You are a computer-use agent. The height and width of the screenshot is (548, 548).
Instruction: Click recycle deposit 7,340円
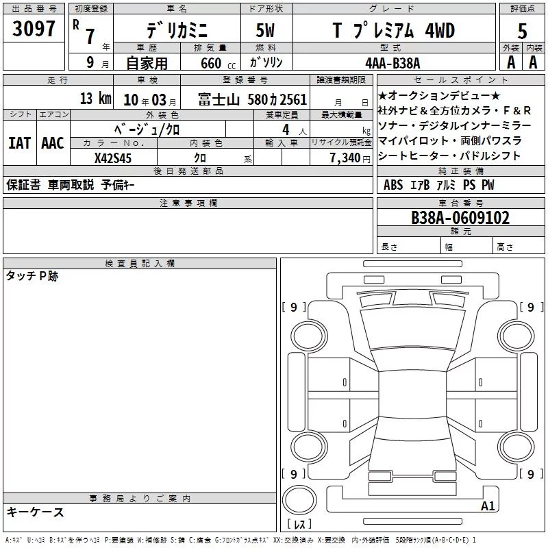click(x=350, y=158)
